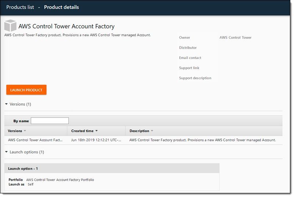Click the AWS Control Tower Account Factory Portfolio value
Image resolution: width=294 pixels, height=197 pixels.
coord(60,180)
